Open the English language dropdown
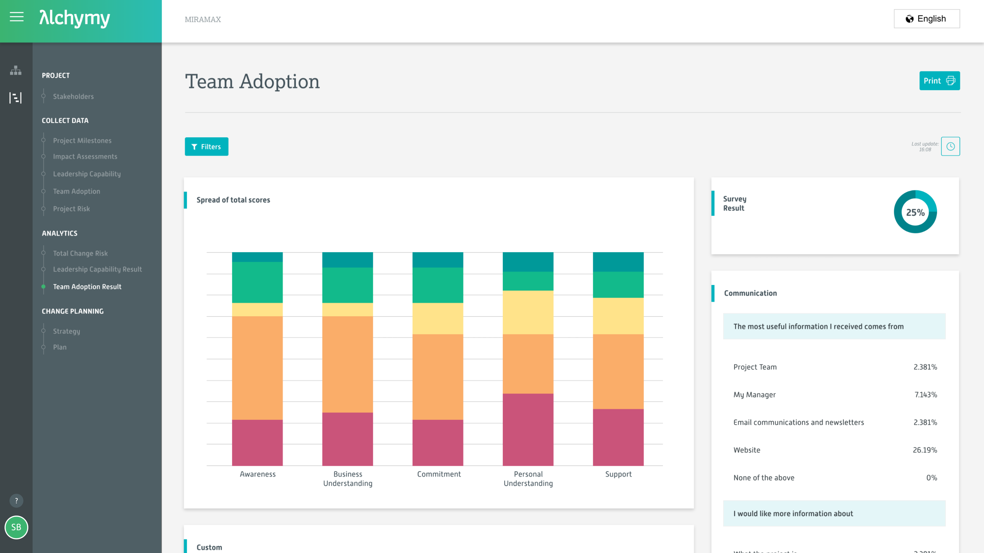The width and height of the screenshot is (984, 553). (927, 18)
